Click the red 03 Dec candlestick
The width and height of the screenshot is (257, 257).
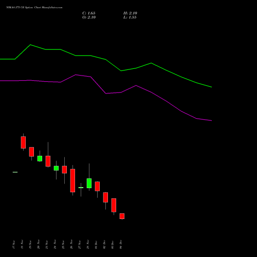point(114,205)
